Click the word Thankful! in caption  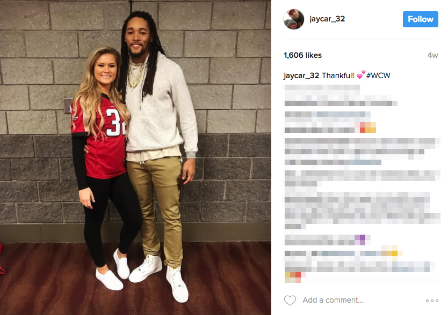(338, 76)
